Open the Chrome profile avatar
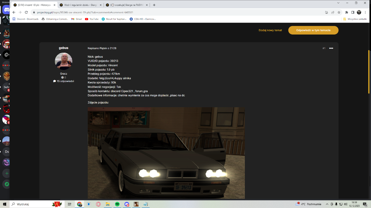The width and height of the screenshot is (371, 208). click(359, 12)
